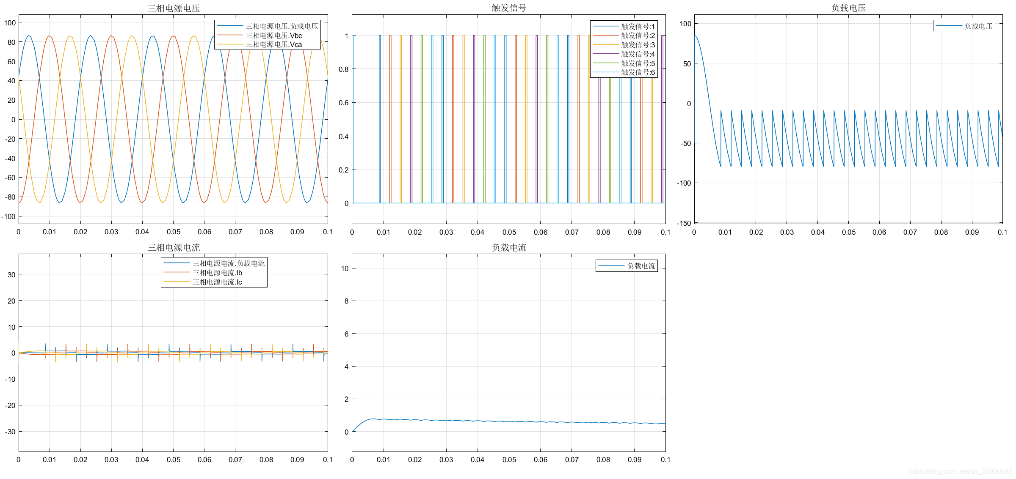Click x-axis label 0.03 under 触发信号 plot

[446, 232]
